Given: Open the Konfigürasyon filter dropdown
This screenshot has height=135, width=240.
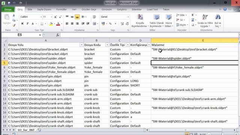Looking at the screenshot, I should (149, 45).
